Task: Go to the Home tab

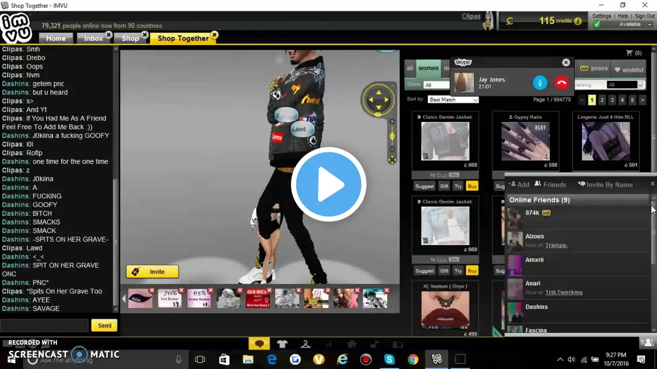Action: (x=56, y=38)
